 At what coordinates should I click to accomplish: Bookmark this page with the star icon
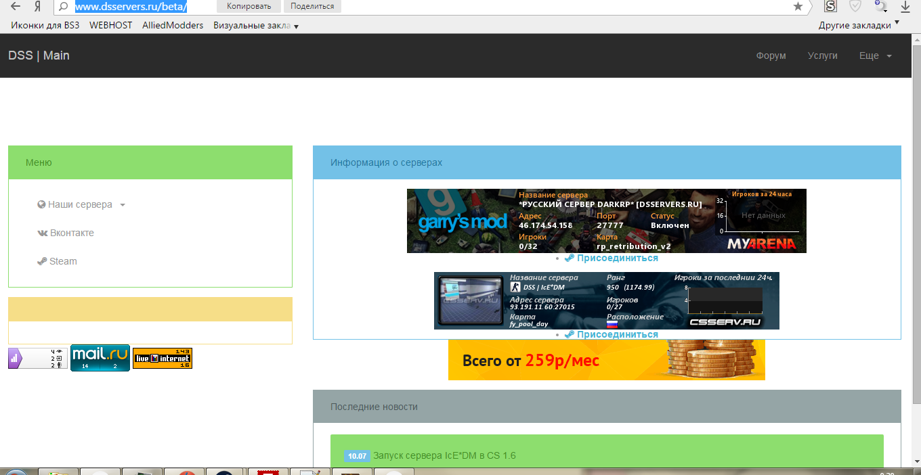click(x=798, y=7)
